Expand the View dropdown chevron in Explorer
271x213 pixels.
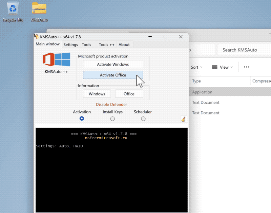click(232, 67)
